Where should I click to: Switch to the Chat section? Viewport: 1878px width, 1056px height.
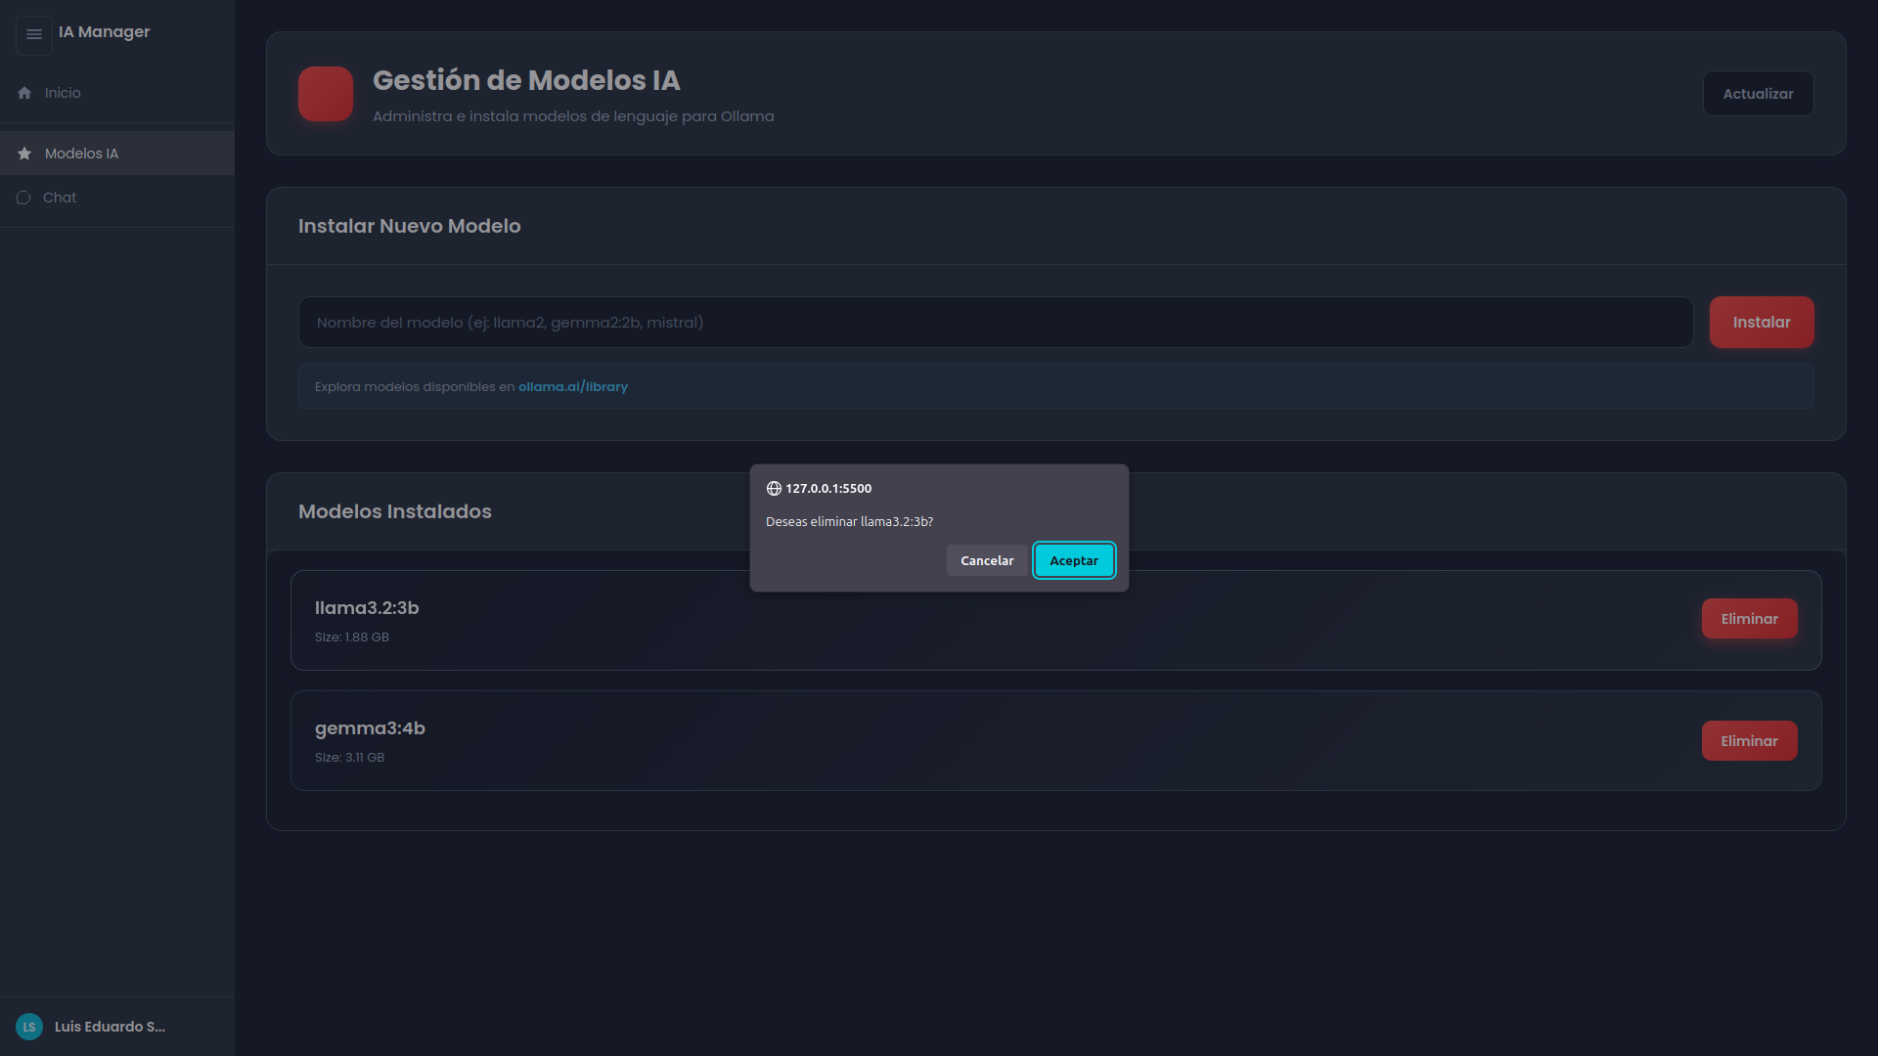60,197
